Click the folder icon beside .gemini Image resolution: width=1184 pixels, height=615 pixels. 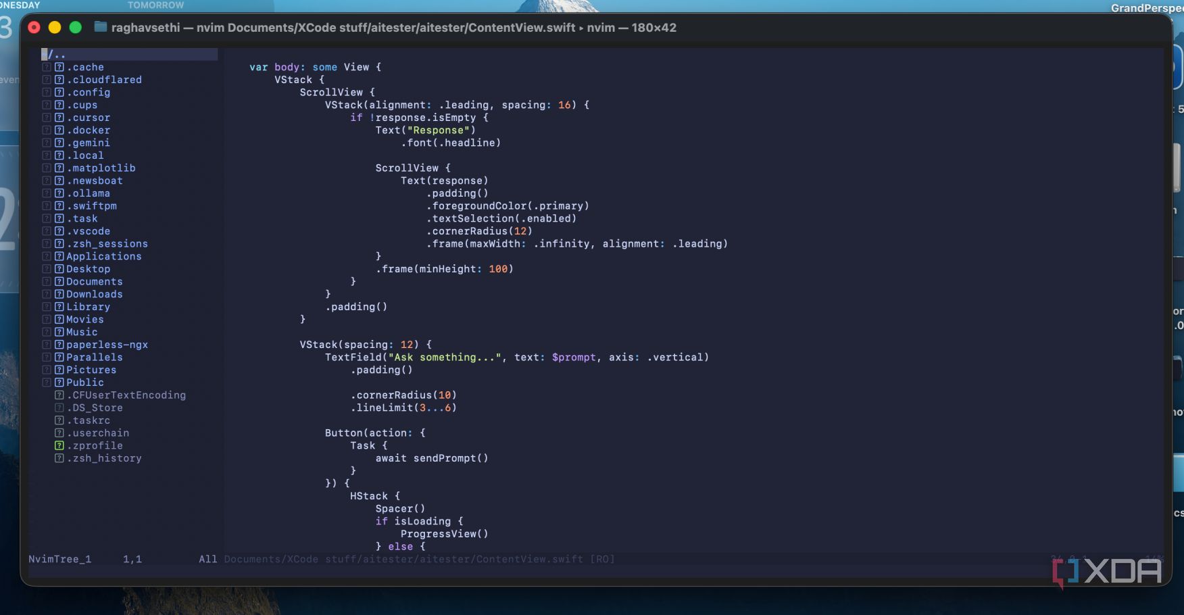59,143
